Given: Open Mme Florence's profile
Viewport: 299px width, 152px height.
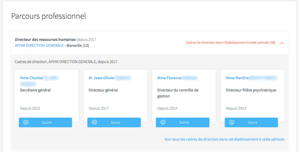Looking at the screenshot, I should [x=170, y=78].
